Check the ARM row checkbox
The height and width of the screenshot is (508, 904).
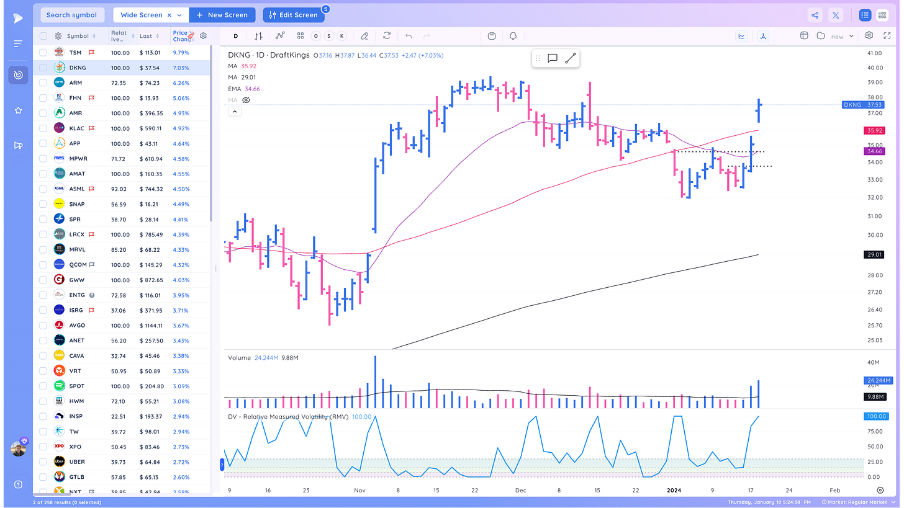point(43,82)
